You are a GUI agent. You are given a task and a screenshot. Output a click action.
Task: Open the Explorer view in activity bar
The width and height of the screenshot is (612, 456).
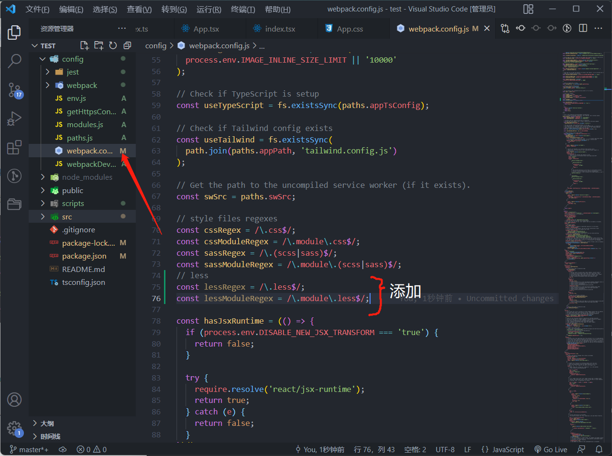pyautogui.click(x=14, y=33)
